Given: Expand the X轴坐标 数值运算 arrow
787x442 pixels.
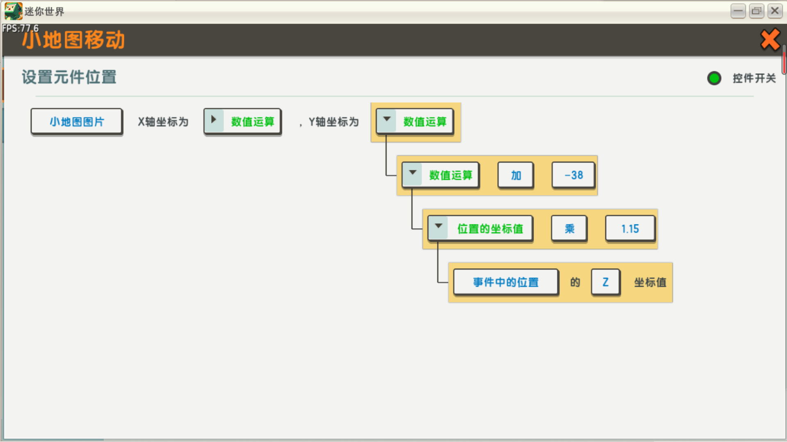Looking at the screenshot, I should (214, 120).
